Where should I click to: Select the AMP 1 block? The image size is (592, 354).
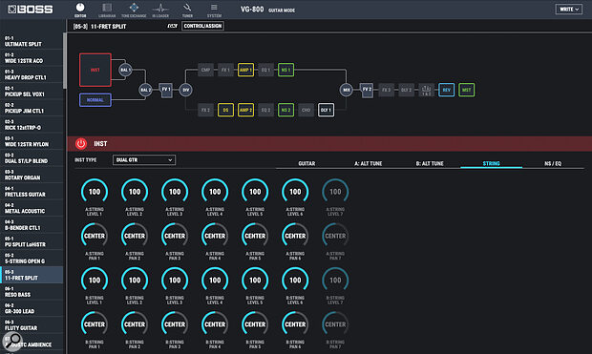tap(245, 70)
